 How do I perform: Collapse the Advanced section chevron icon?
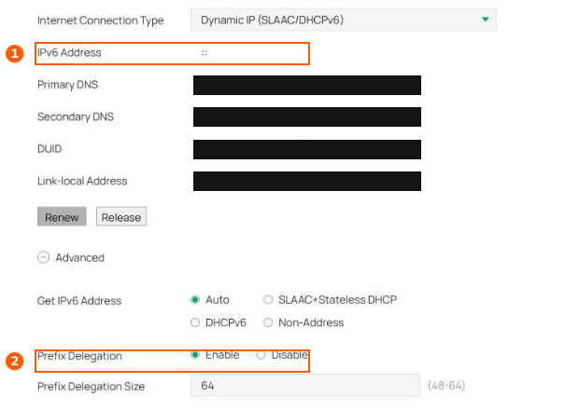coord(43,257)
